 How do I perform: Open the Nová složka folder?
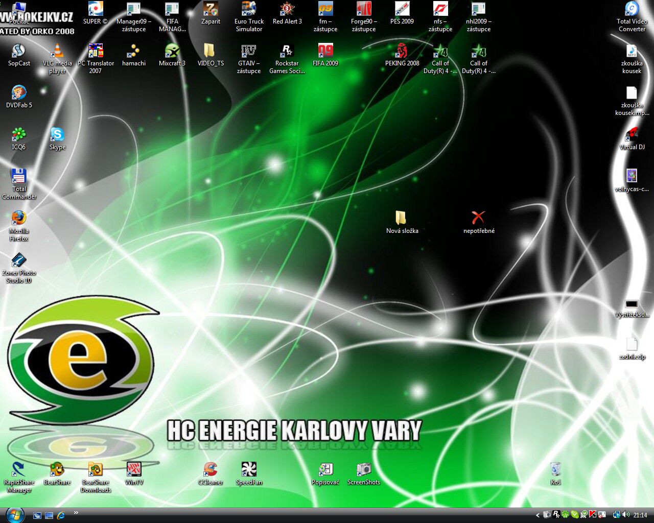(402, 223)
